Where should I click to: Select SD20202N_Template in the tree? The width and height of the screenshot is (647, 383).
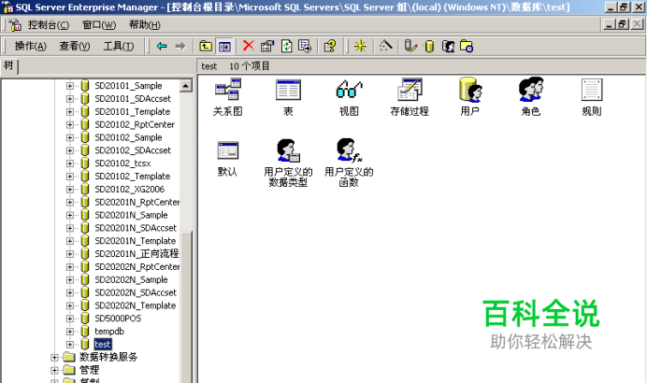(x=136, y=305)
